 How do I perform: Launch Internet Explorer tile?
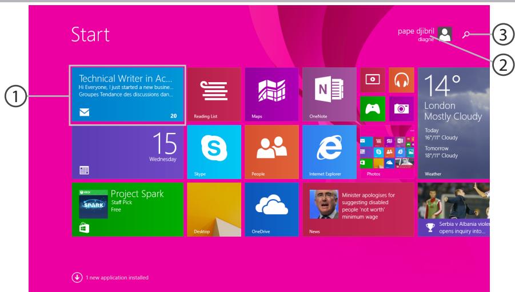(x=329, y=152)
